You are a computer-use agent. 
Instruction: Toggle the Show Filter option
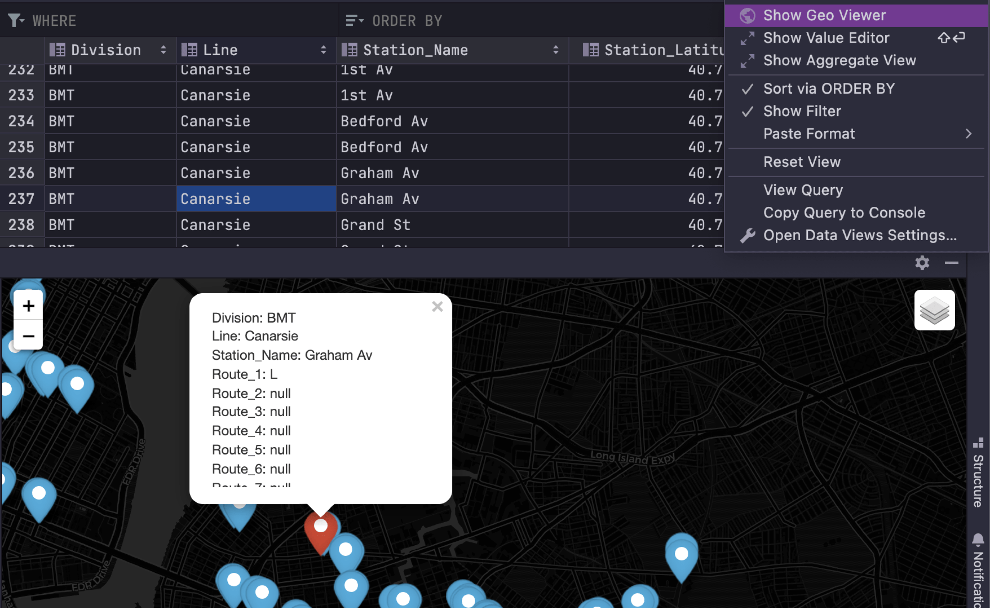pos(802,111)
